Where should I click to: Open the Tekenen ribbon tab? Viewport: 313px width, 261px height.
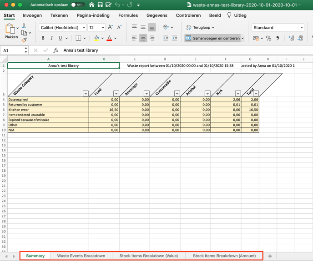coord(59,15)
